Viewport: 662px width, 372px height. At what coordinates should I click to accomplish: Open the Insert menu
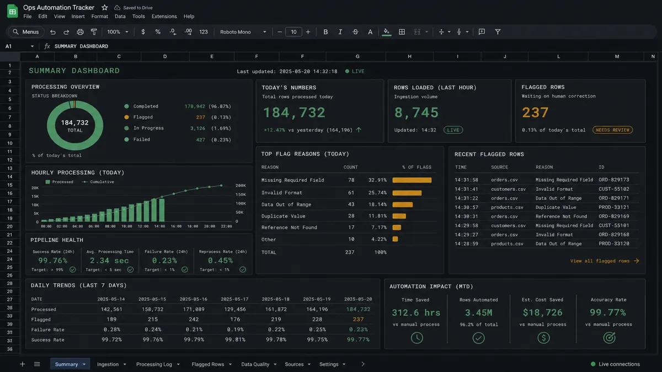[78, 17]
